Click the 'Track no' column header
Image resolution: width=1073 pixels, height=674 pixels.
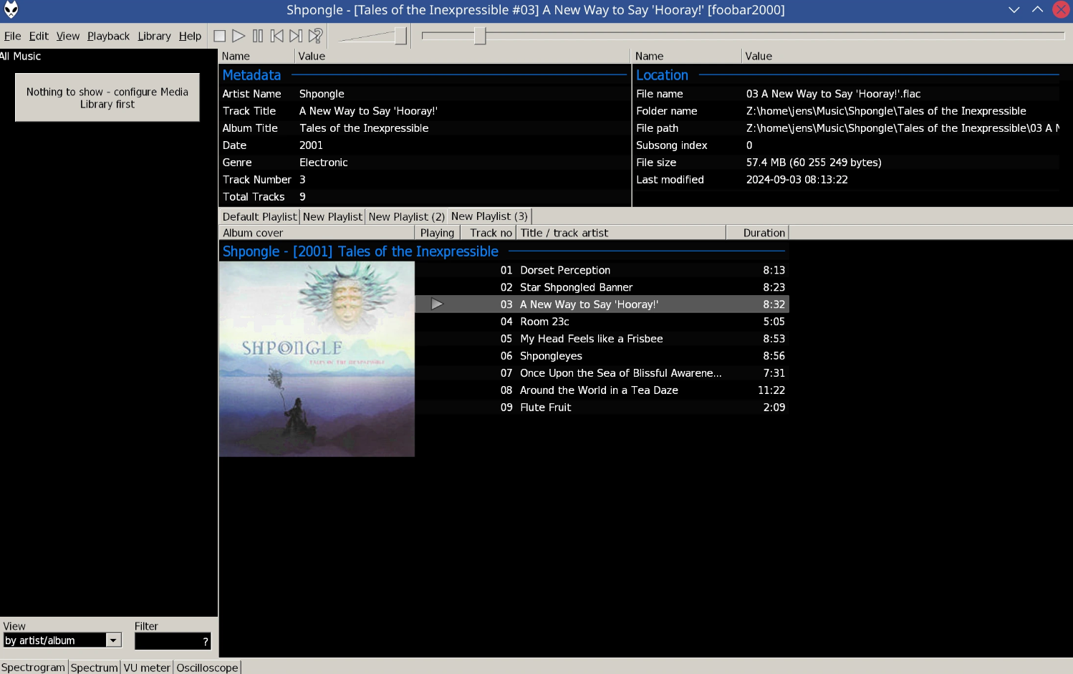click(x=488, y=233)
